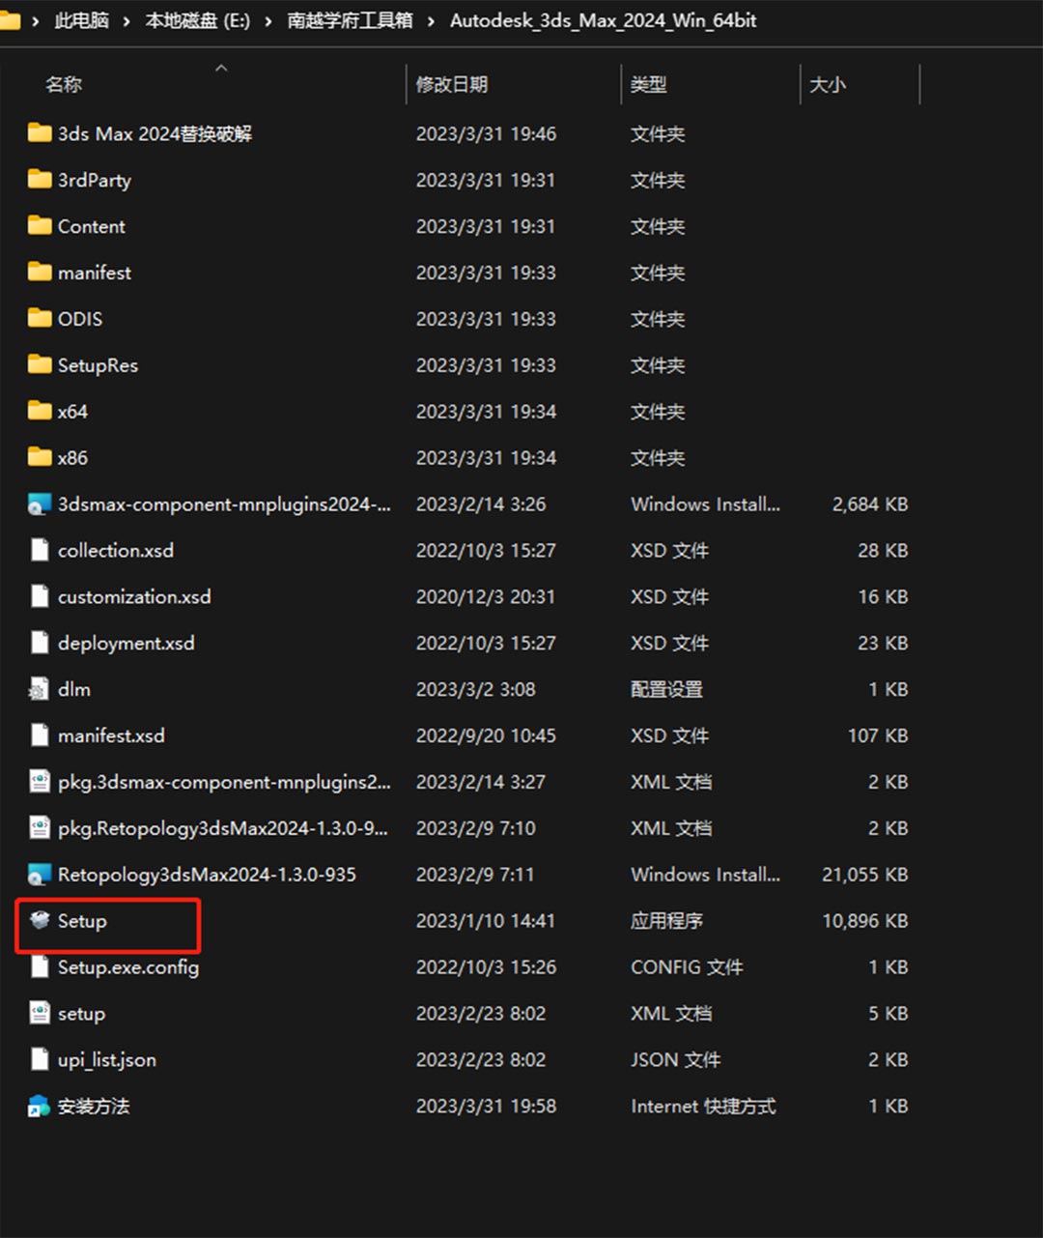The image size is (1043, 1238).
Task: Select the Setup.exe.config file name
Action: point(128,967)
